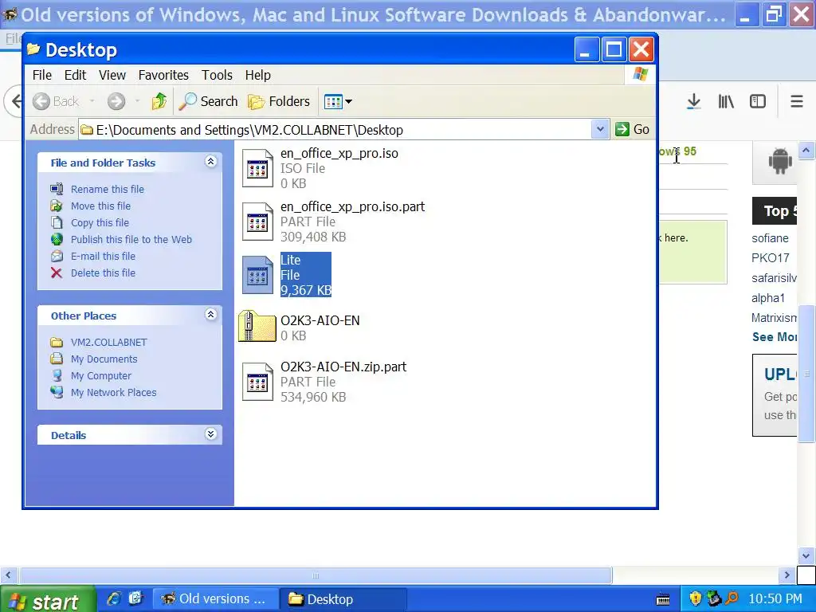Open the Favorites menu
The width and height of the screenshot is (816, 612).
(x=163, y=75)
